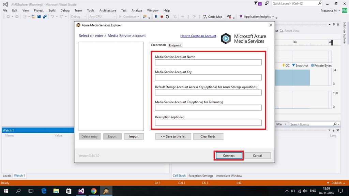The image size is (349, 196).
Task: Select the Credentials tab
Action: click(158, 45)
